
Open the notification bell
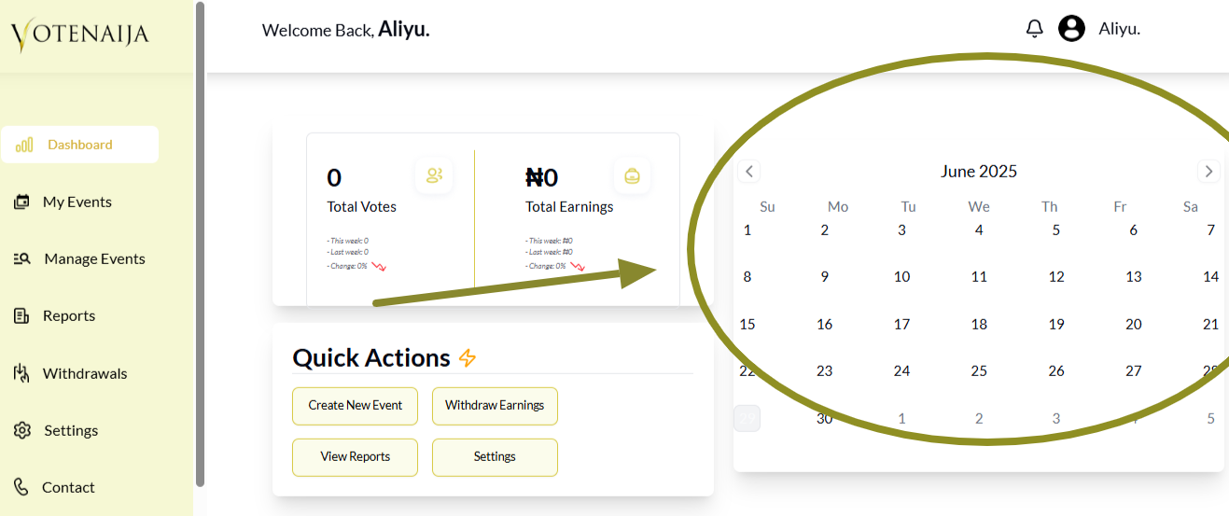coord(1034,29)
